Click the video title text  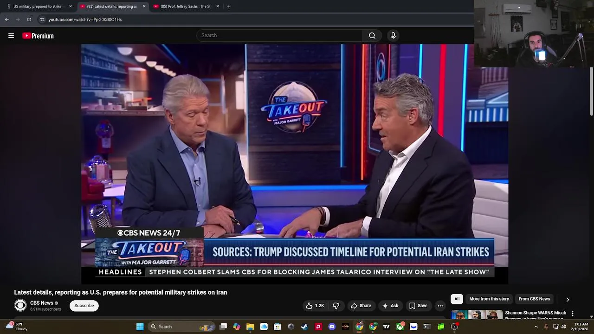121,292
